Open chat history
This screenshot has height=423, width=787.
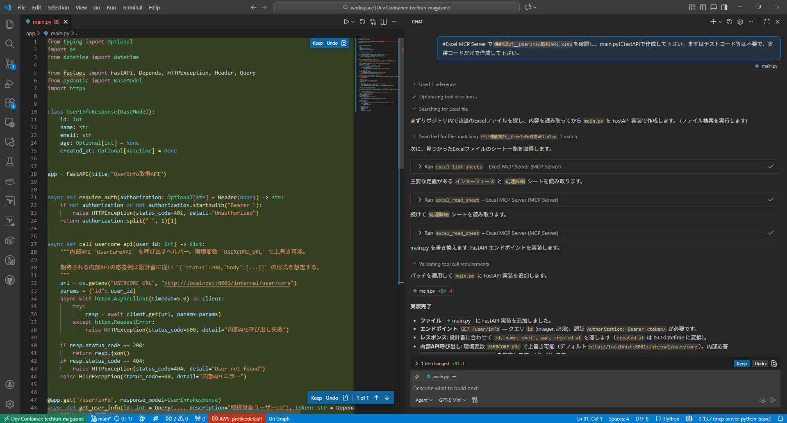tap(729, 21)
